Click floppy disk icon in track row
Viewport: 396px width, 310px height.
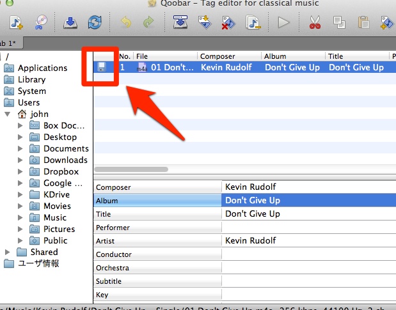102,67
